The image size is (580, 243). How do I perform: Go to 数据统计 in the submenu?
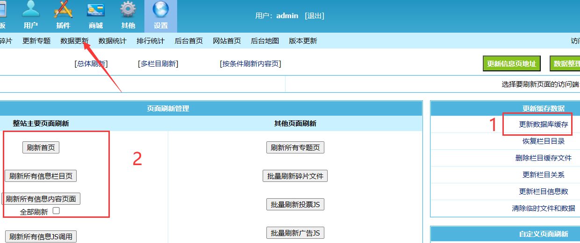coord(113,41)
